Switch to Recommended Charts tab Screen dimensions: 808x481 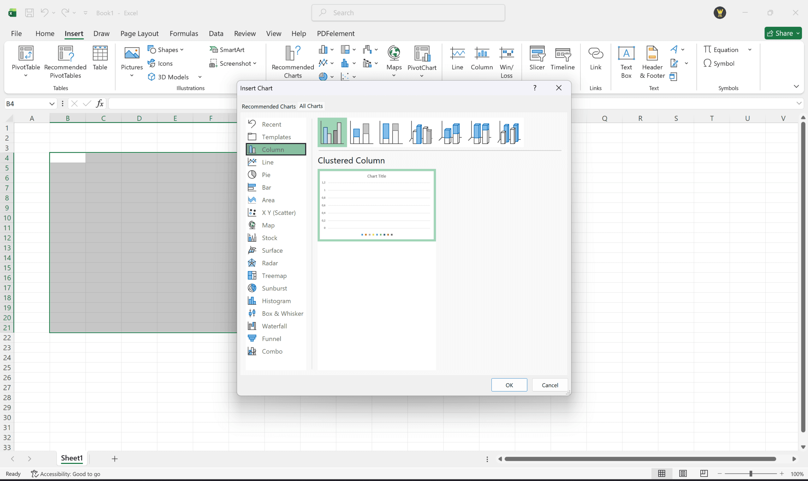[x=268, y=106]
